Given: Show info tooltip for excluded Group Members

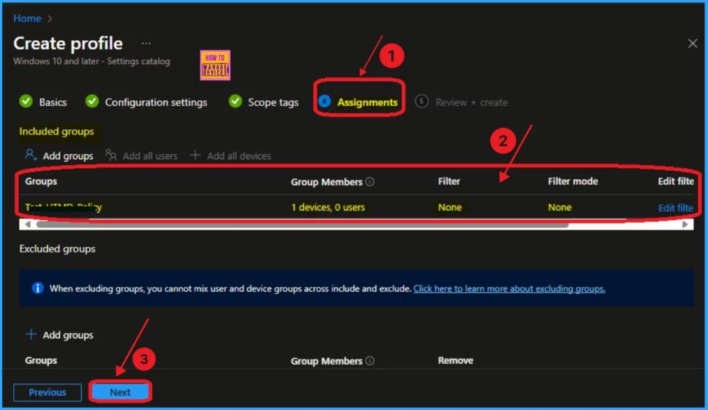Looking at the screenshot, I should pos(370,361).
